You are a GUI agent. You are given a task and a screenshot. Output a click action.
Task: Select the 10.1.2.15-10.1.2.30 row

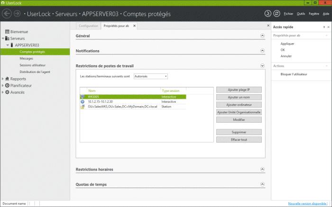(x=133, y=102)
